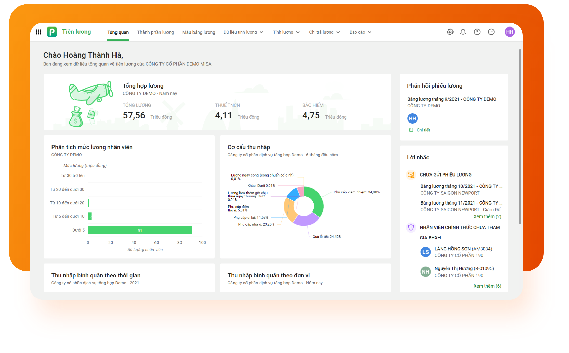Click the unsent payslip envelope warning icon

pyautogui.click(x=411, y=175)
